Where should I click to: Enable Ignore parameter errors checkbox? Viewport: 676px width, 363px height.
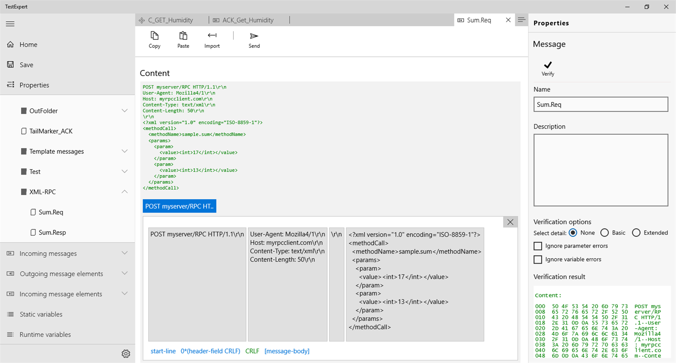tap(538, 246)
